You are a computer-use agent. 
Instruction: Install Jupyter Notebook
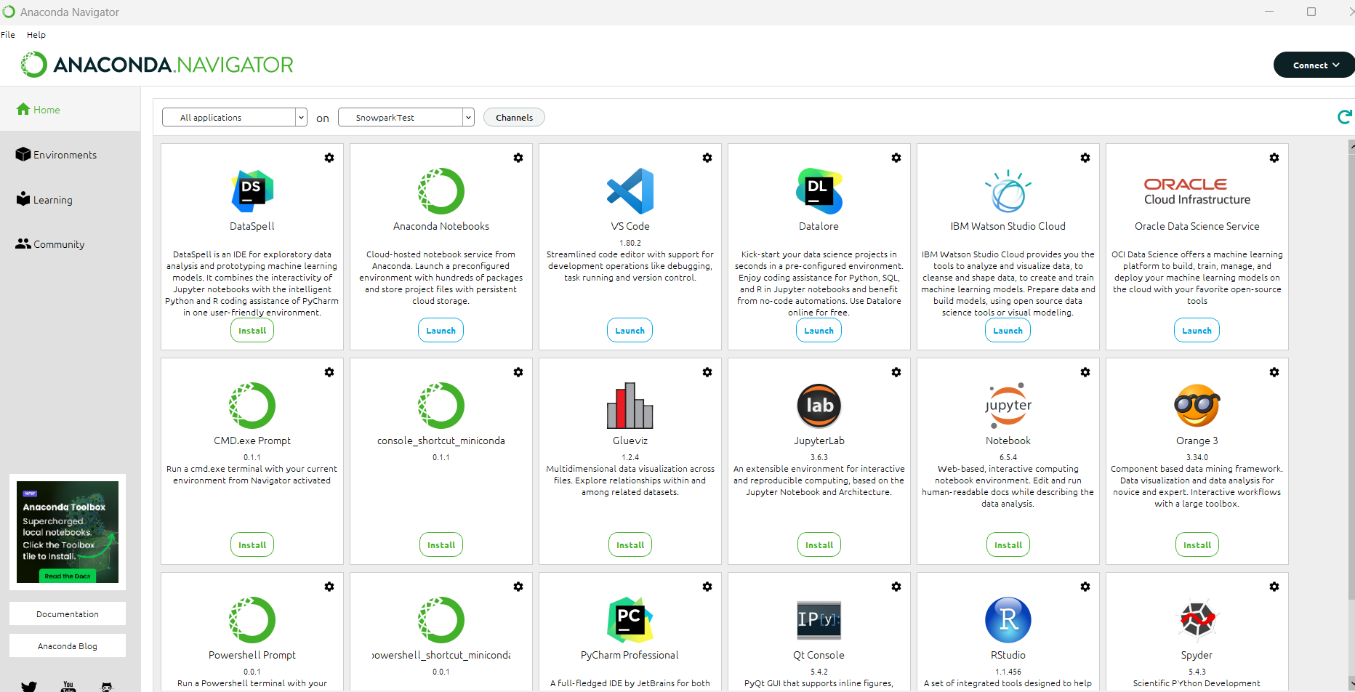pos(1008,545)
